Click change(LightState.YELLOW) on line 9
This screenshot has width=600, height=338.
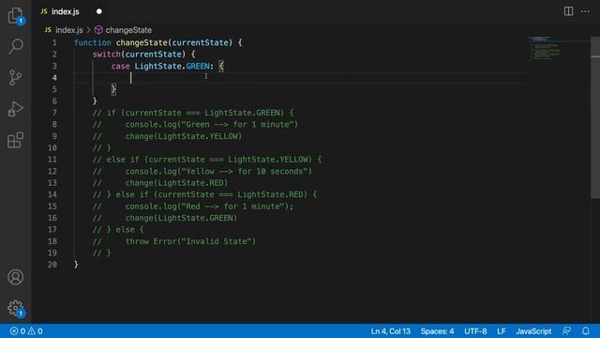(184, 136)
